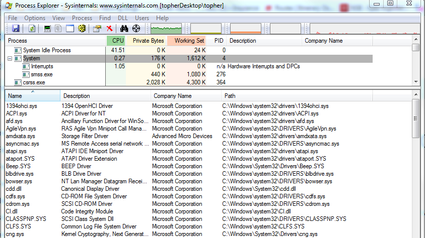Select blbdrive.sys driver row
This screenshot has height=238, width=425.
click(x=189, y=174)
